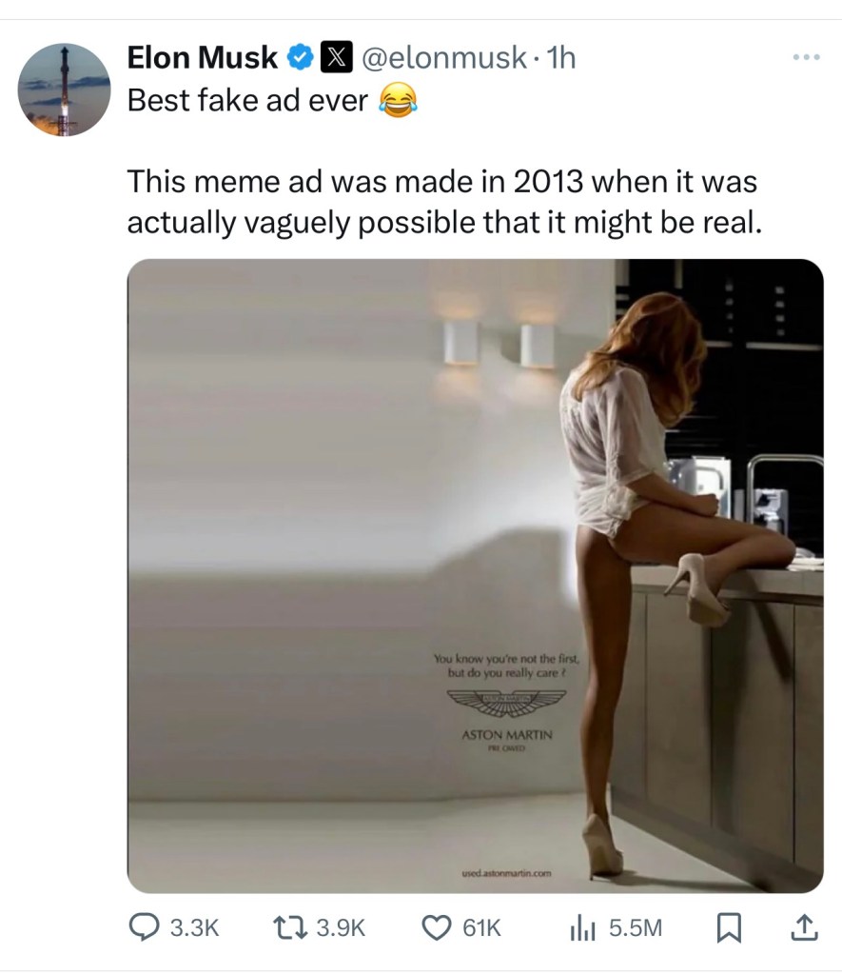Viewport: 842px width, 974px height.
Task: Open the Elon Musk display name
Action: point(203,58)
